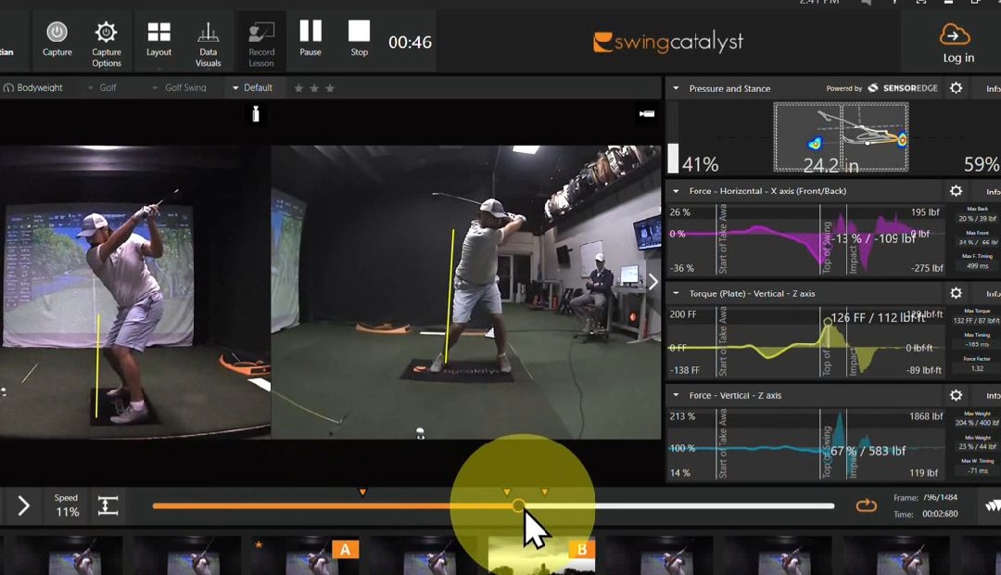1001x575 pixels.
Task: Collapse Force Vertical Z axis panel
Action: [x=676, y=395]
